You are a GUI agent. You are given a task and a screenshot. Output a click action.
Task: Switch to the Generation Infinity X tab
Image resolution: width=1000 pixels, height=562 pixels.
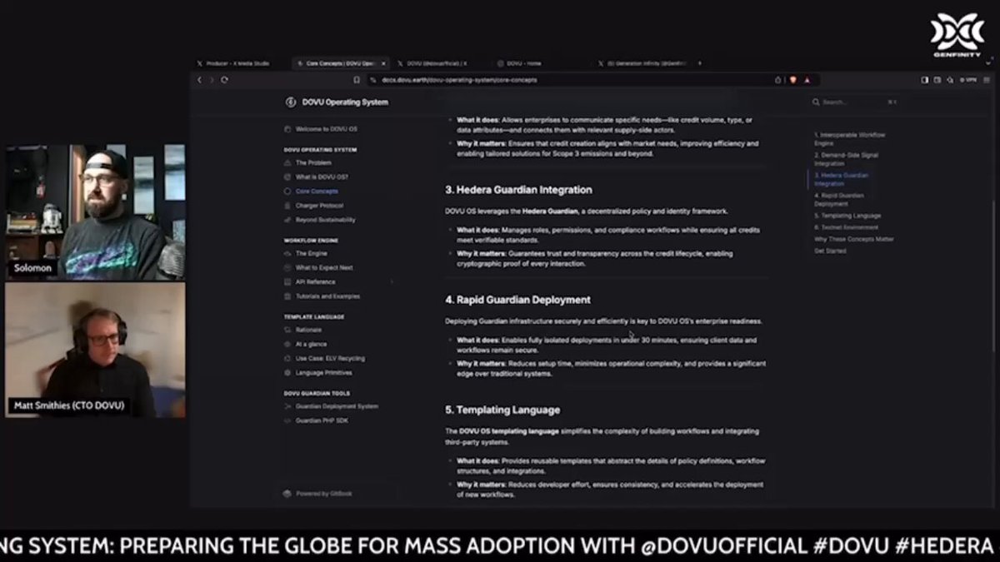click(640, 63)
